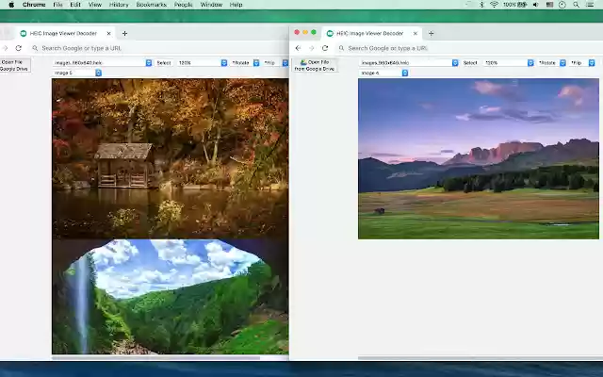Click the search magnifier in right window address bar
Viewport: 603px width, 377px height.
[x=341, y=48]
